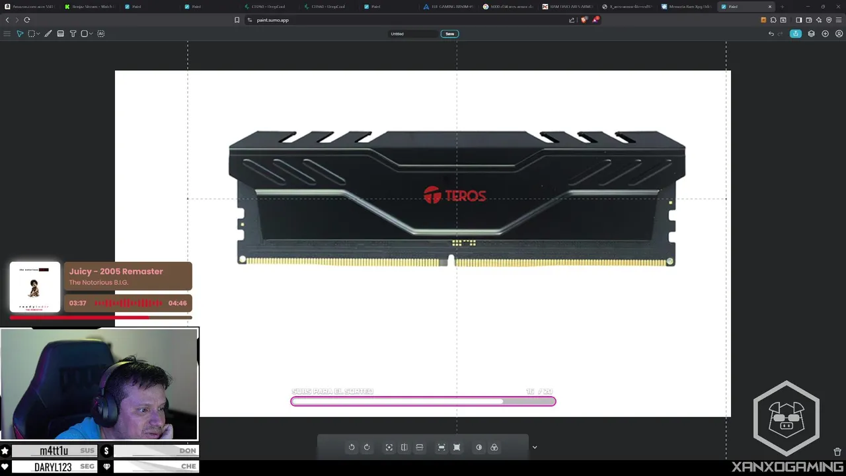Edit the Untitled document name field

[x=412, y=34]
